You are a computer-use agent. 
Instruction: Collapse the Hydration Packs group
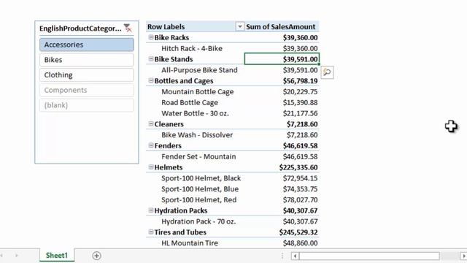coord(151,210)
